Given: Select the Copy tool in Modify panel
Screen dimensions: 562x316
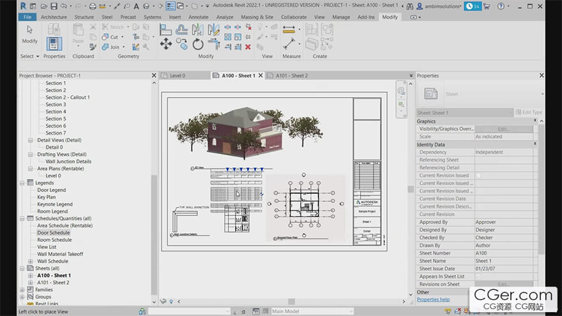Looking at the screenshot, I should [x=181, y=44].
